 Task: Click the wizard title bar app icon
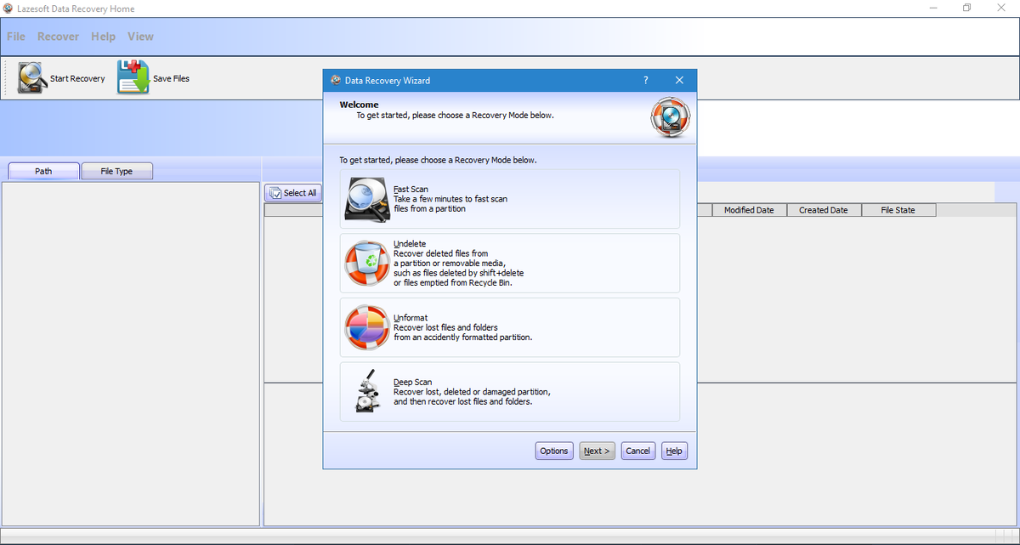coord(335,81)
